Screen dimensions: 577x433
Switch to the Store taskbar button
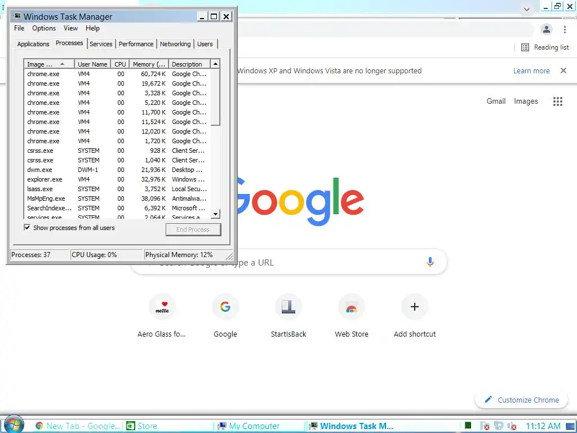click(x=167, y=426)
